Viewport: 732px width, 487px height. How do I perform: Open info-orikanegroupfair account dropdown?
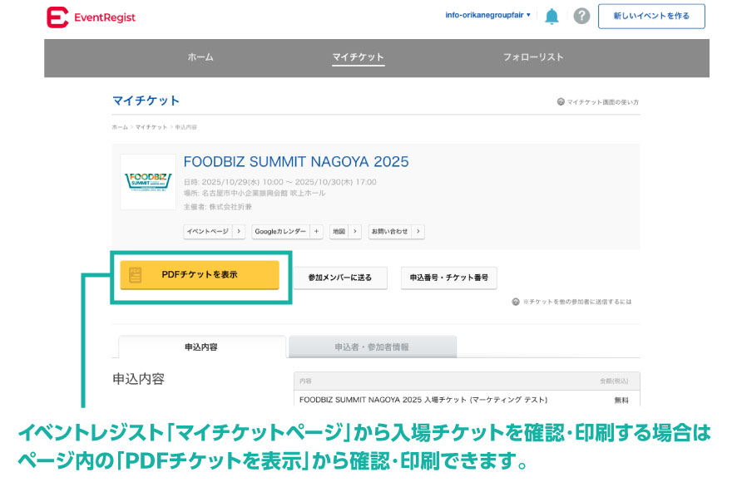(x=487, y=15)
